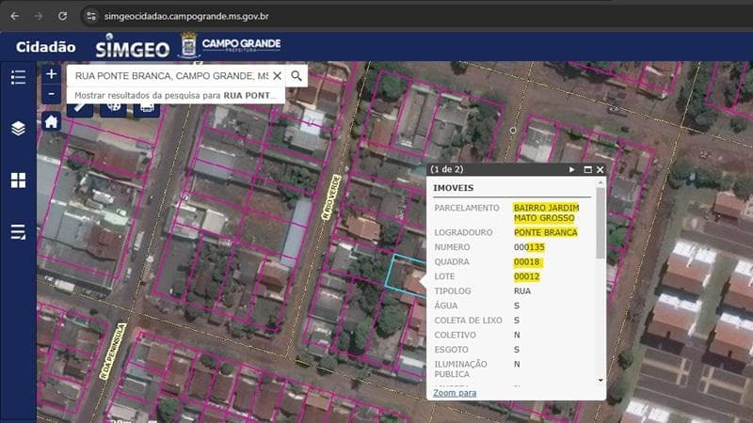Click popup scroll down arrow
Viewport: 753px width, 423px height.
point(601,381)
